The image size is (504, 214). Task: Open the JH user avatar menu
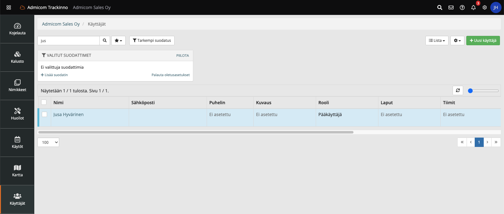click(496, 7)
